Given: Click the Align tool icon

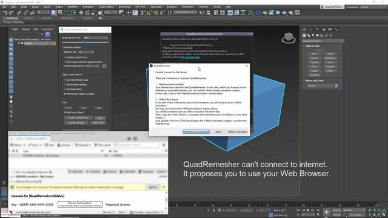Looking at the screenshot, I should (209, 13).
